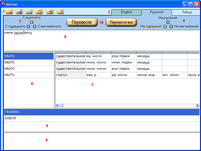Minimize the Магнус window
Viewport: 201px width, 151px height.
point(185,4)
